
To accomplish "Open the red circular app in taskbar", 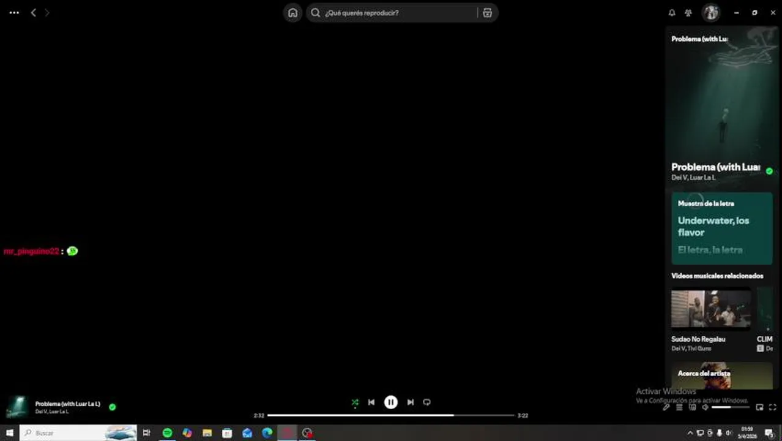I will [x=287, y=433].
